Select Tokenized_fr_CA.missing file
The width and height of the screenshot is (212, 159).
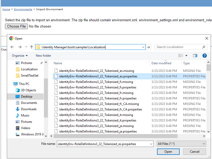129,104
